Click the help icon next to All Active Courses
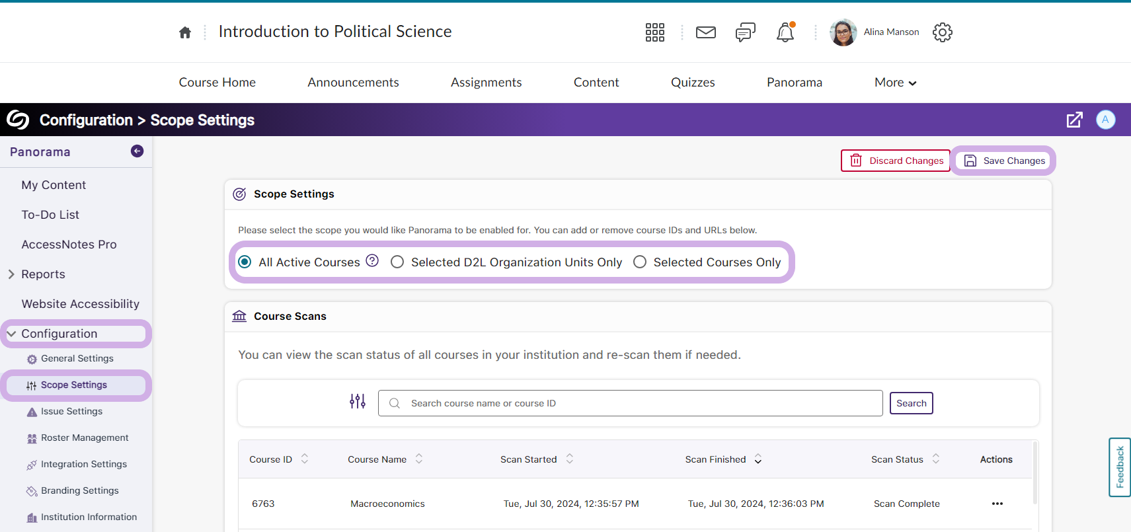Image resolution: width=1131 pixels, height=532 pixels. [x=372, y=261]
